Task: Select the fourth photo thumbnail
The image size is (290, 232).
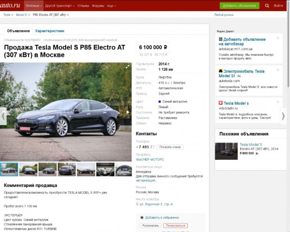Action: click(67, 169)
